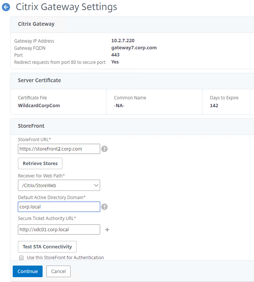Click the Redirect requests value Yes
The height and width of the screenshot is (282, 254).
tap(115, 62)
